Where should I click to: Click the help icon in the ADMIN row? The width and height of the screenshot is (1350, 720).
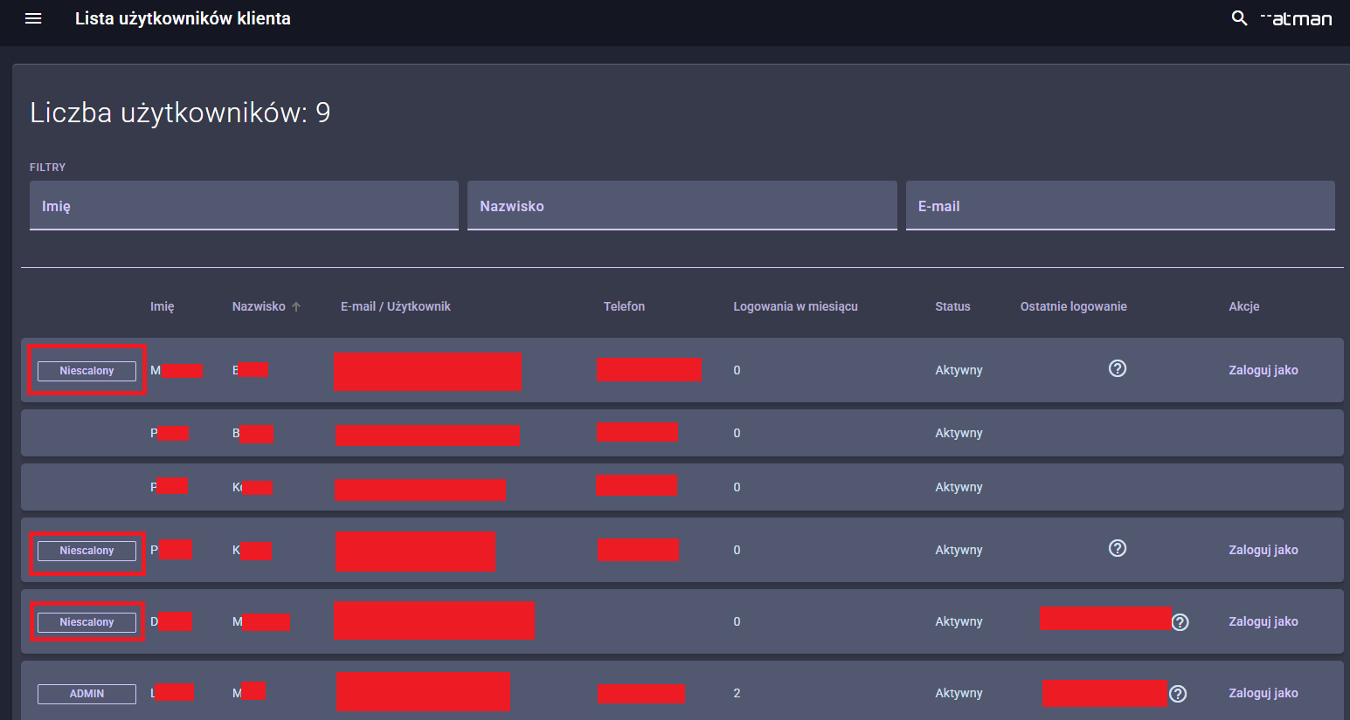click(x=1178, y=693)
